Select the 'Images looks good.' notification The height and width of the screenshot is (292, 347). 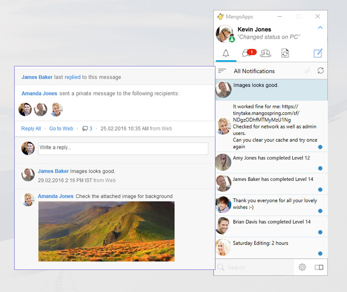point(271,90)
